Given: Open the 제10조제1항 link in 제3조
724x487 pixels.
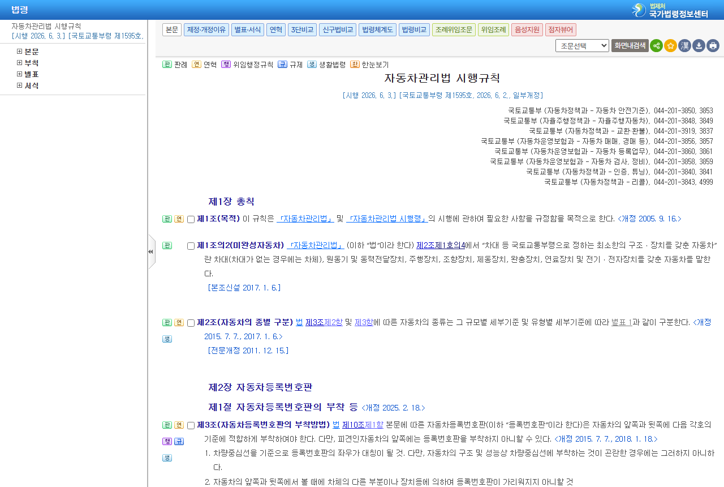Looking at the screenshot, I should (363, 425).
